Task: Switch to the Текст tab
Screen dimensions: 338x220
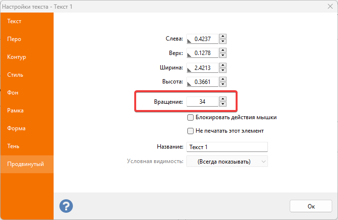Action: 27,21
